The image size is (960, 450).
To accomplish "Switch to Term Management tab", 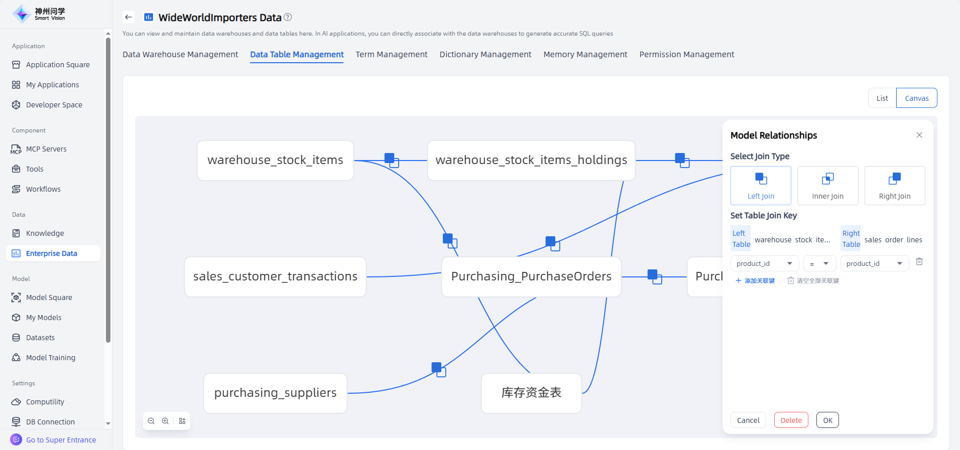I will (391, 54).
